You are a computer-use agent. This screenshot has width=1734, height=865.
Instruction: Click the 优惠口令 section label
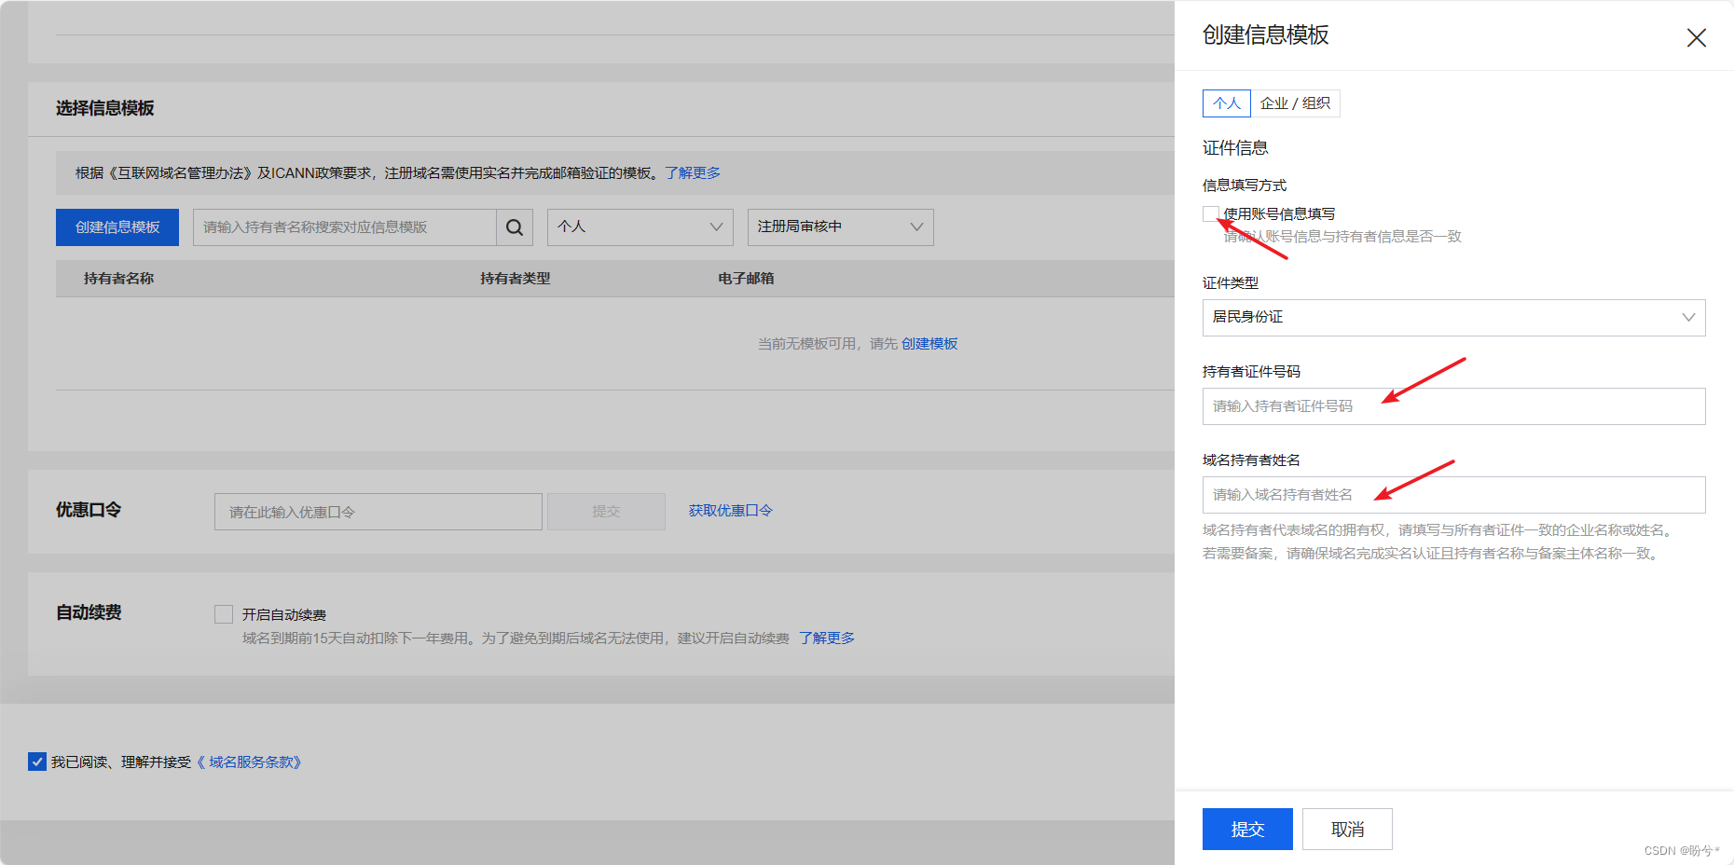click(x=89, y=510)
